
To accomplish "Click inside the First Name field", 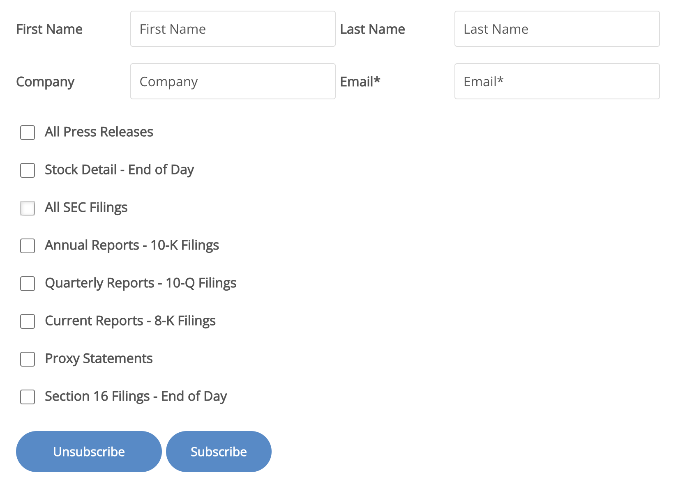I will (x=233, y=29).
